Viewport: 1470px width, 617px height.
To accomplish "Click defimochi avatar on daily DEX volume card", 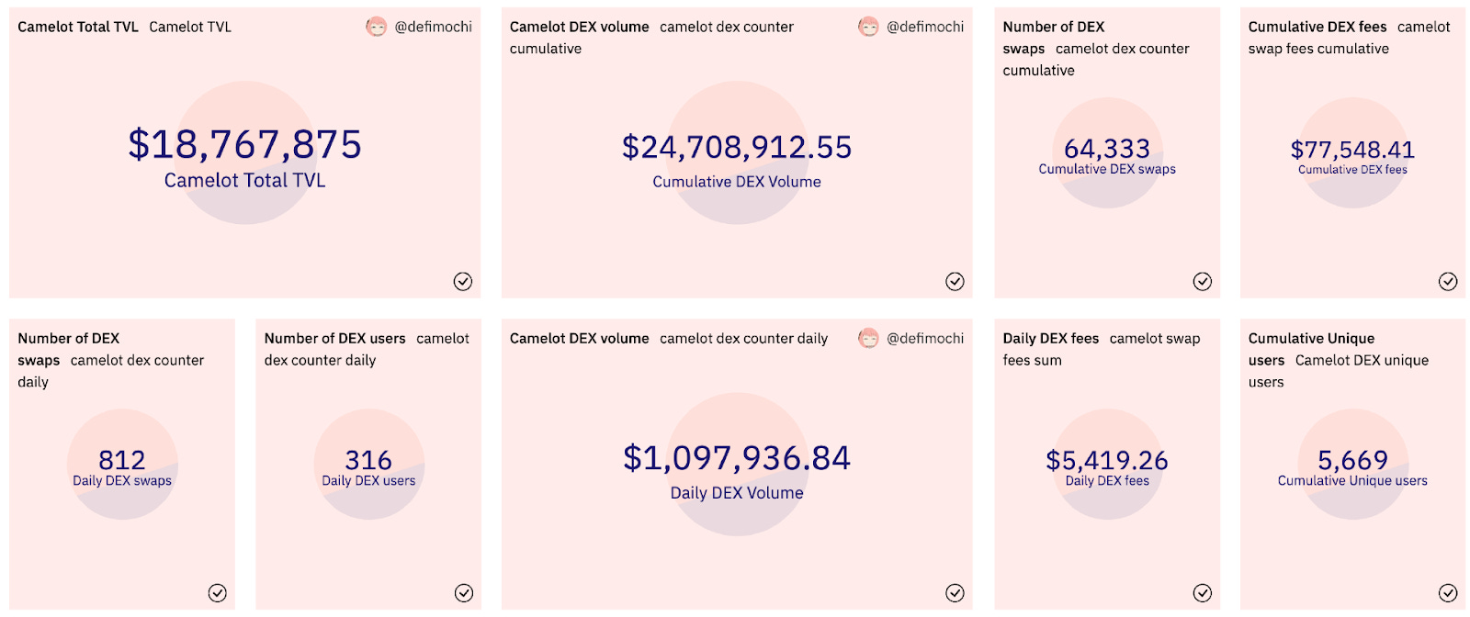I will coord(868,339).
